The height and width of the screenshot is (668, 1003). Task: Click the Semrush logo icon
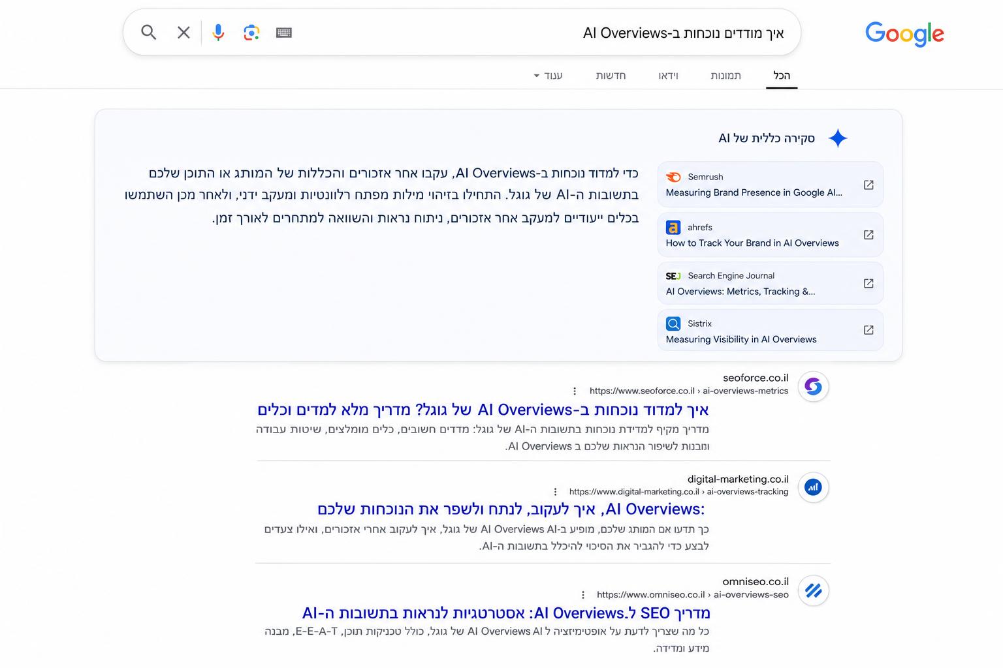coord(673,177)
